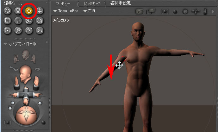Open the 右腕 body part dropdown

point(90,11)
